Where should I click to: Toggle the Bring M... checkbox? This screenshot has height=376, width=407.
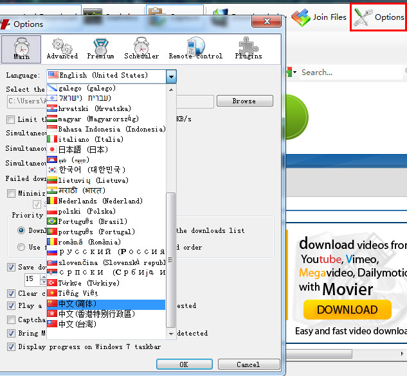click(11, 333)
